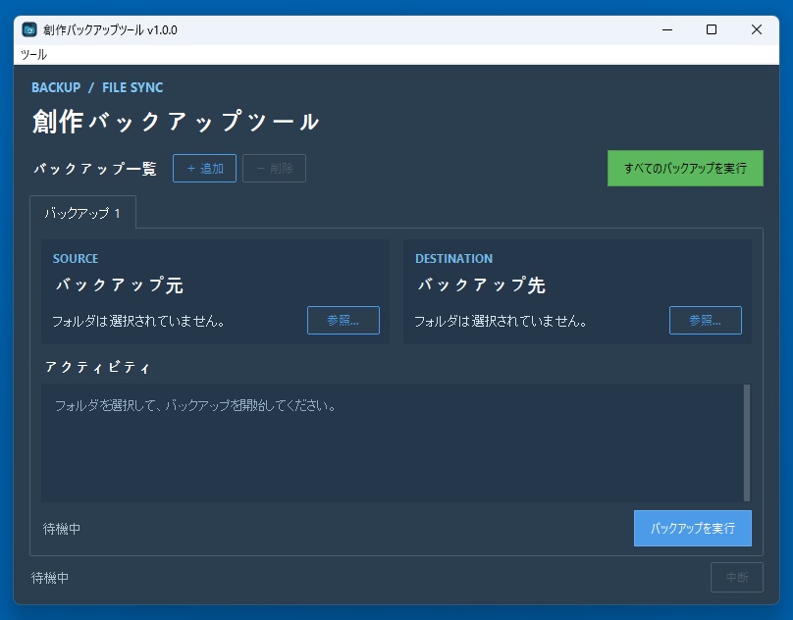
Task: Maximize the 創作バックアップツール window
Action: click(712, 29)
